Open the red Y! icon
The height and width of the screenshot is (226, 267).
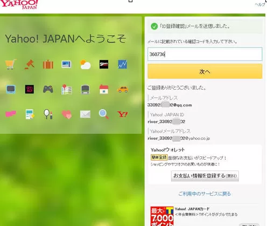[123, 114]
